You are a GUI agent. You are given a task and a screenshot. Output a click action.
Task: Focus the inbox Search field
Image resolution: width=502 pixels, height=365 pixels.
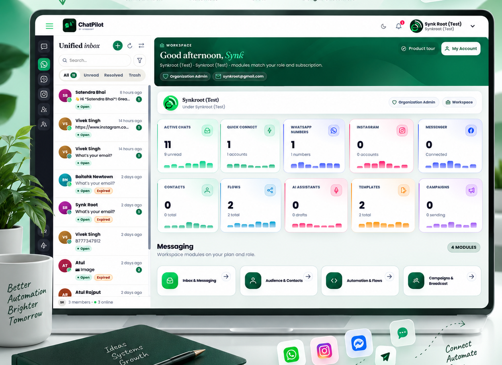pos(95,60)
